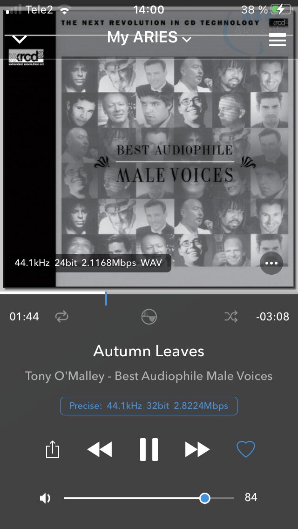Skip back to previous track
Image resolution: width=298 pixels, height=529 pixels.
(100, 450)
